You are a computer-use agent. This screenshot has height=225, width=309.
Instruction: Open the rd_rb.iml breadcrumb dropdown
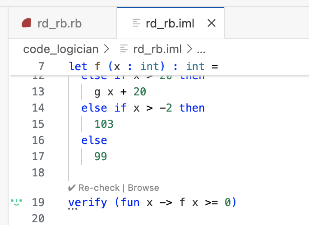click(x=159, y=49)
